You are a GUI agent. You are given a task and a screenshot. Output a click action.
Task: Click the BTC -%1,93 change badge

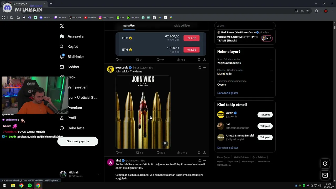click(191, 38)
